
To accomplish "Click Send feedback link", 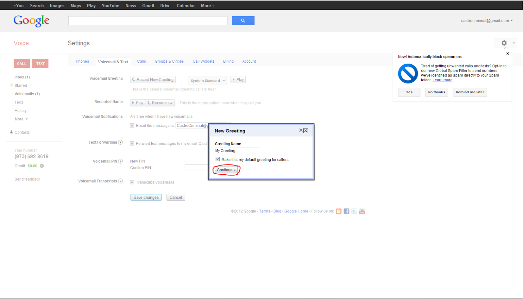I will point(27,179).
